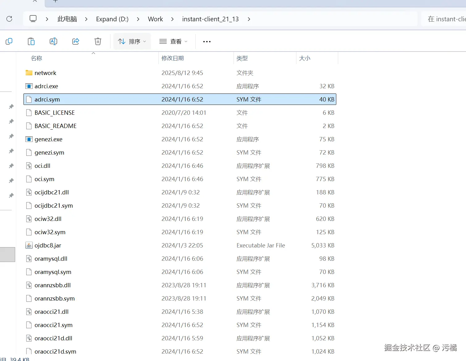Click the 1,070 KB size of oraocci21.dll
Image resolution: width=466 pixels, height=361 pixels.
click(323, 312)
